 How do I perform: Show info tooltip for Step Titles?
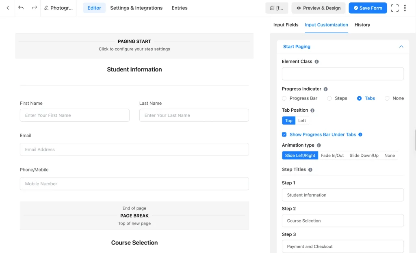click(x=310, y=170)
